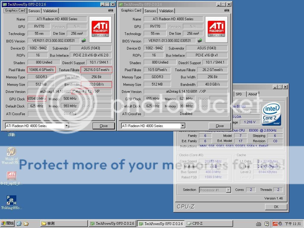Viewport: 304px width, 228px height.
Task: Open the Processor #1 selection dropdown
Action: coord(228,190)
